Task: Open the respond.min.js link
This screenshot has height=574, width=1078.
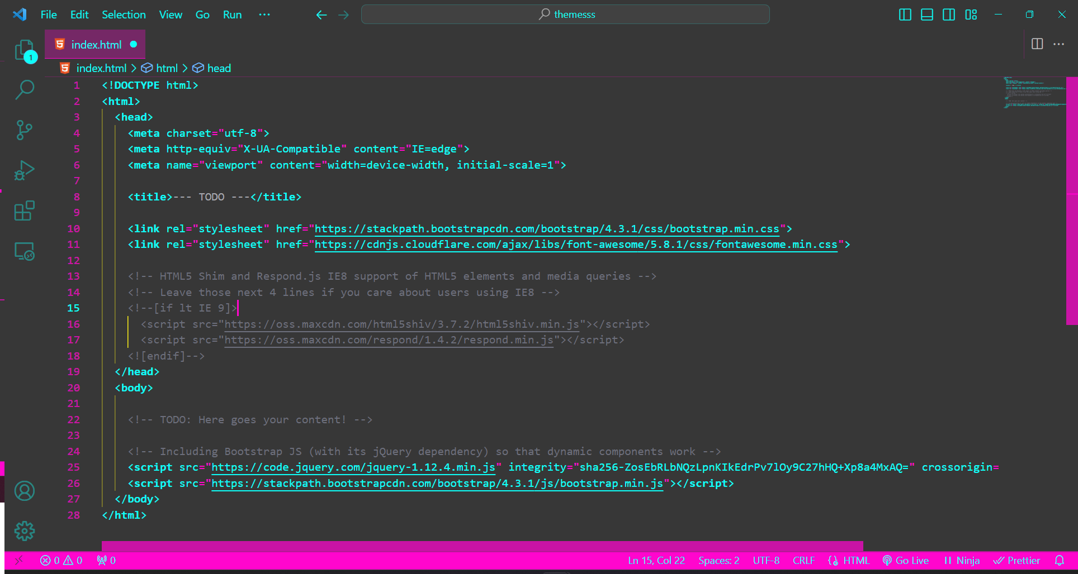Action: 389,340
